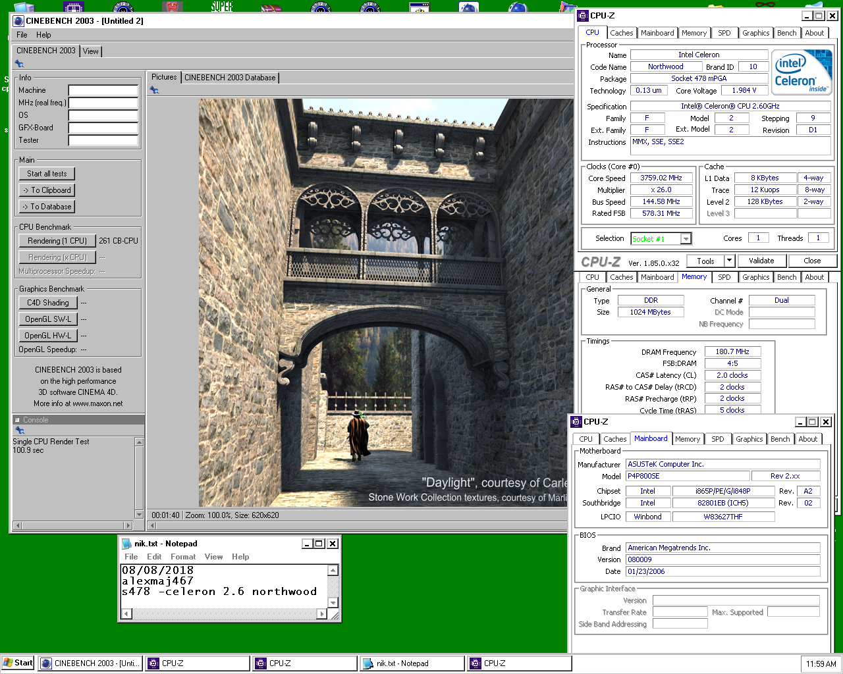Viewport: 843px width, 674px height.
Task: Click the To Database button
Action: tap(47, 207)
